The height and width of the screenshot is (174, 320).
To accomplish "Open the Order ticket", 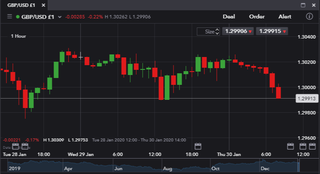I will pyautogui.click(x=257, y=17).
